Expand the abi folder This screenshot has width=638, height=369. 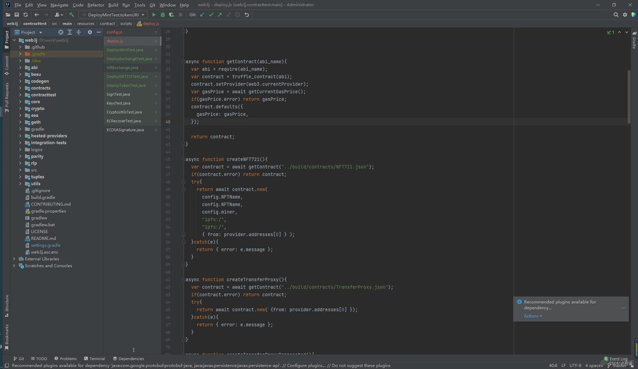pos(20,67)
